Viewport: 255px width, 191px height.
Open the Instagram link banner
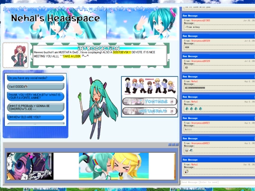tap(150, 111)
